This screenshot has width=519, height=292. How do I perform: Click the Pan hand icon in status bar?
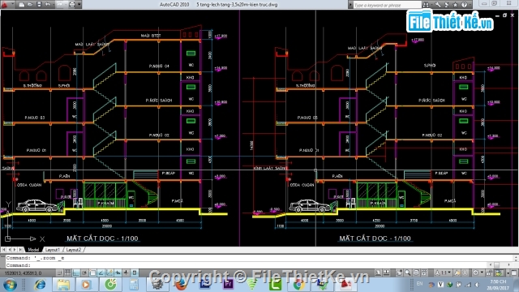coord(399,273)
